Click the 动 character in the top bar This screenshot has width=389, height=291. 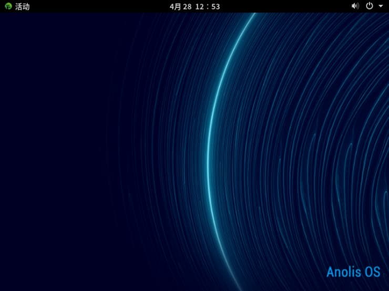click(26, 7)
